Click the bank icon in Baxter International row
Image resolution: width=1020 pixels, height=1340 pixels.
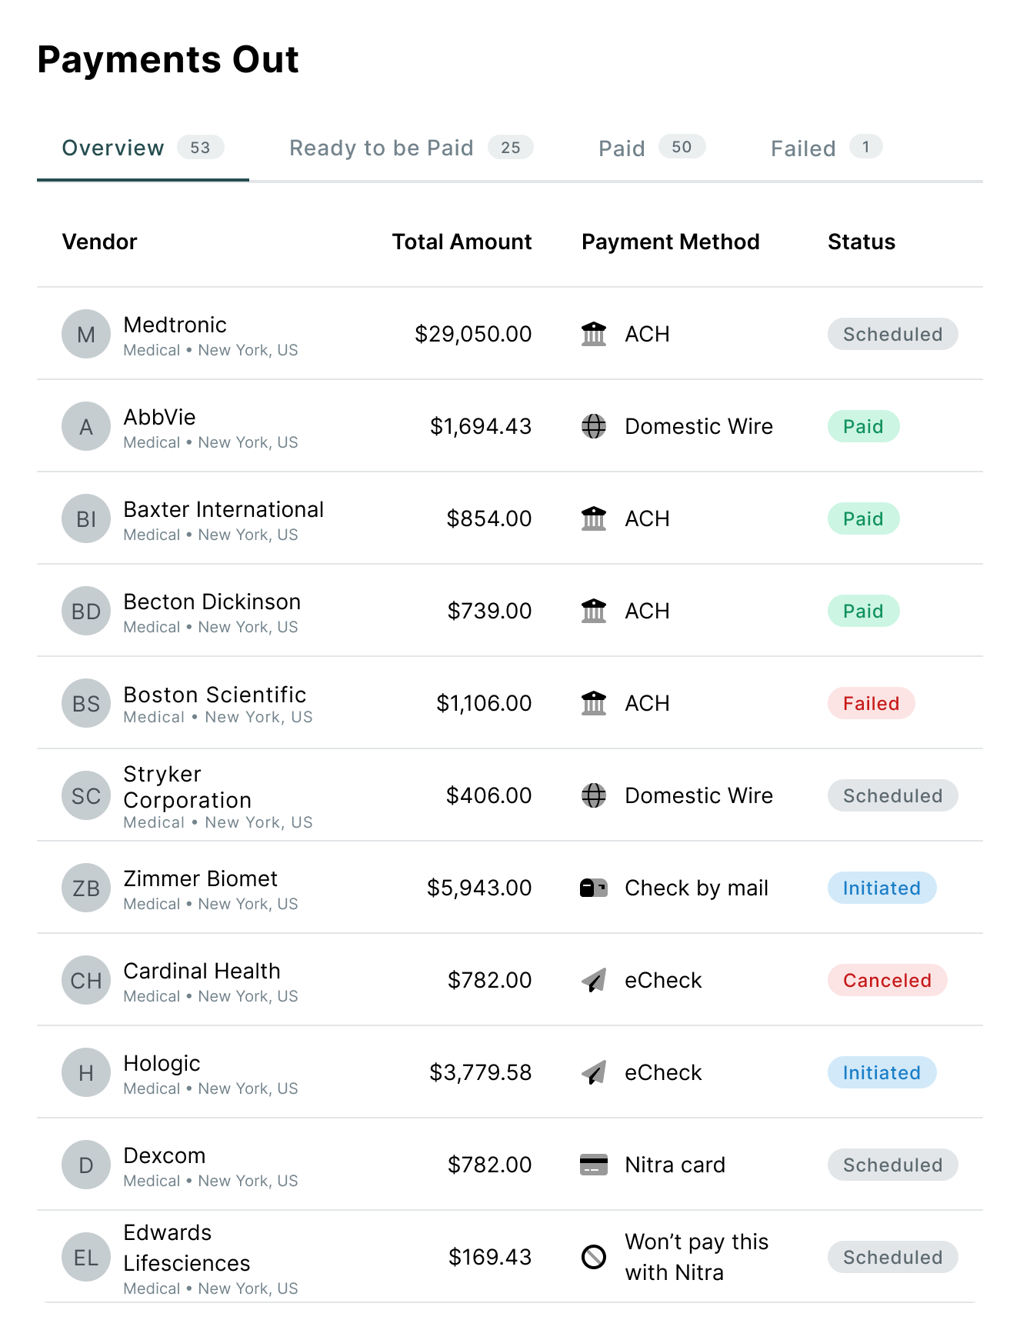(594, 518)
